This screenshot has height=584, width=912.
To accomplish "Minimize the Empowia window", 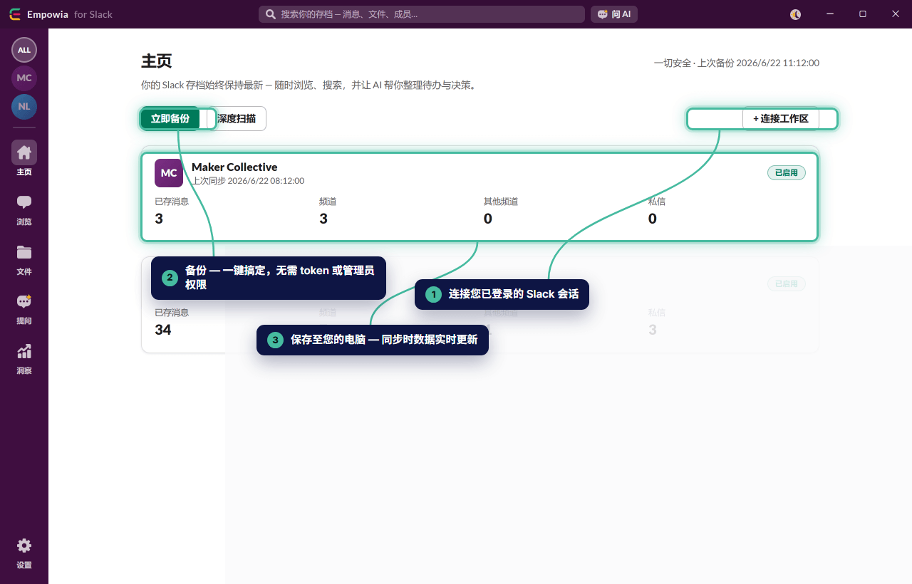I will tap(830, 14).
